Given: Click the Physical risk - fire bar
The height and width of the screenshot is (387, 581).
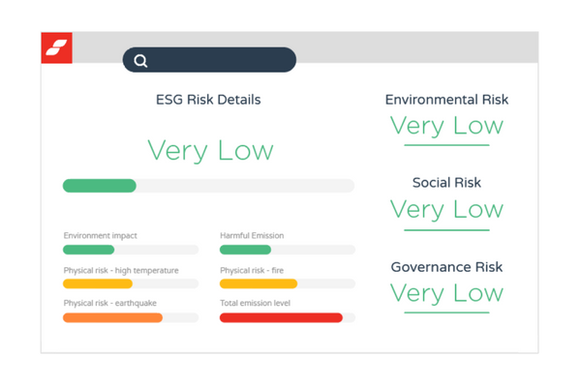Looking at the screenshot, I should point(288,283).
